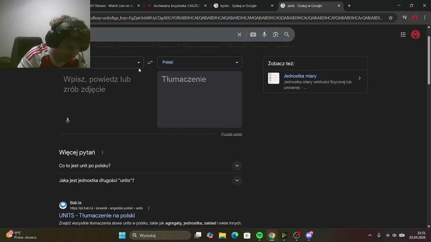The height and width of the screenshot is (242, 431).
Task: Open Bab.la site name link
Action: click(76, 203)
